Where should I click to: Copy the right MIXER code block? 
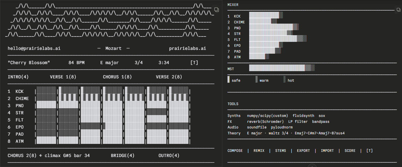(399, 10)
